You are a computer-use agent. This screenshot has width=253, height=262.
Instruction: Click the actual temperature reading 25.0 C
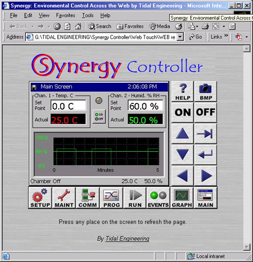68,120
